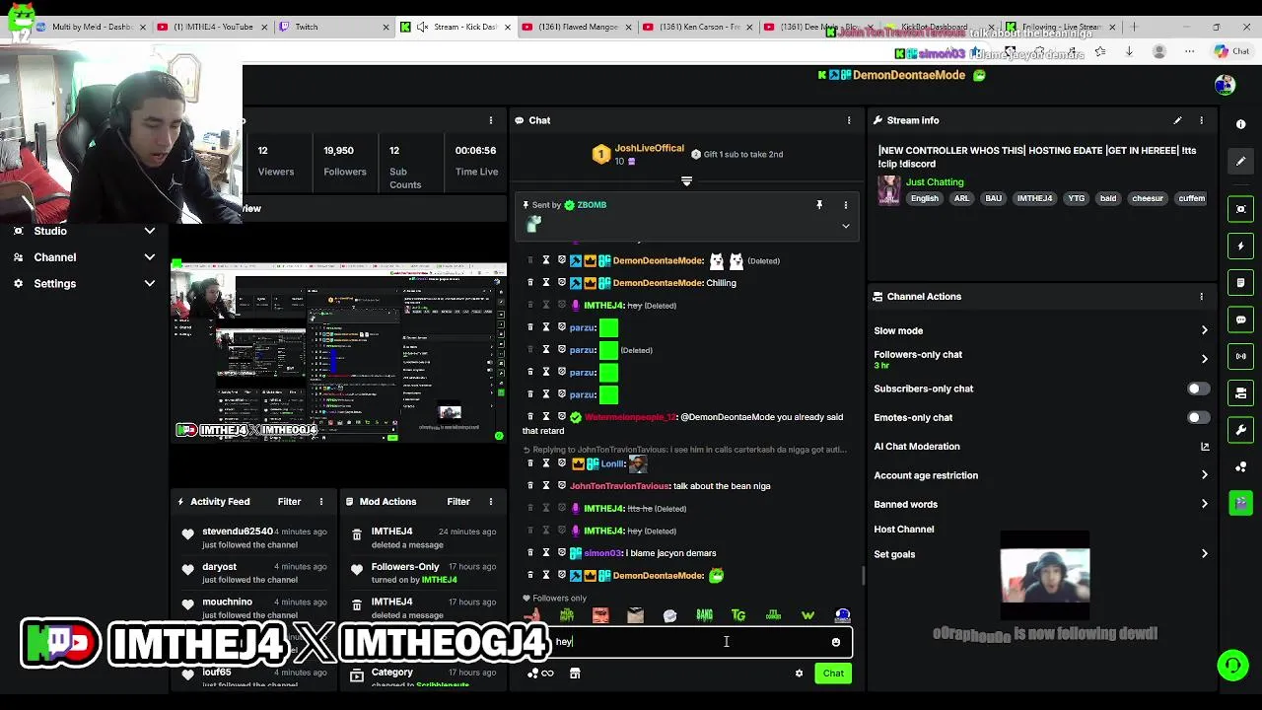Image resolution: width=1262 pixels, height=710 pixels.
Task: Switch to the Following Live Stream tab
Action: coord(1063,27)
